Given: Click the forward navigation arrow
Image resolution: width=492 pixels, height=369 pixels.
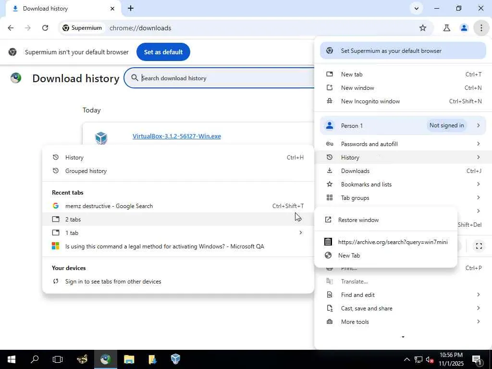Looking at the screenshot, I should (x=27, y=28).
